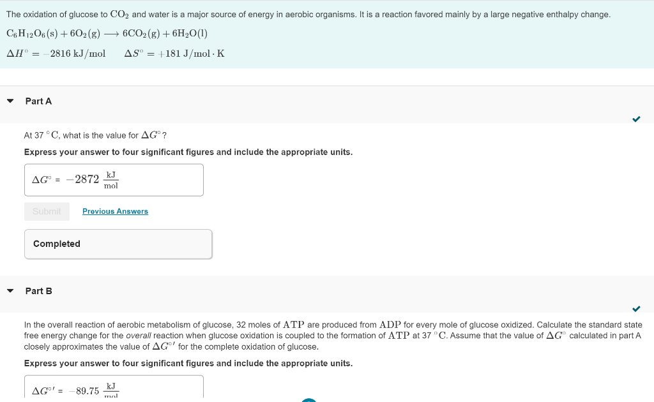Viewport: 654px width, 402px height.
Task: Click the checkmark indicating Part A is correct
Action: click(x=636, y=118)
